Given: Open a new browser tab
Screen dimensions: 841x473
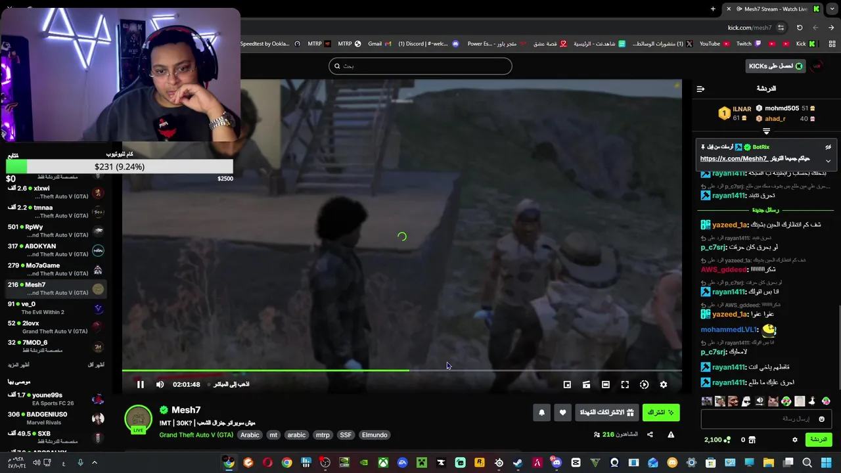Looking at the screenshot, I should click(x=713, y=9).
